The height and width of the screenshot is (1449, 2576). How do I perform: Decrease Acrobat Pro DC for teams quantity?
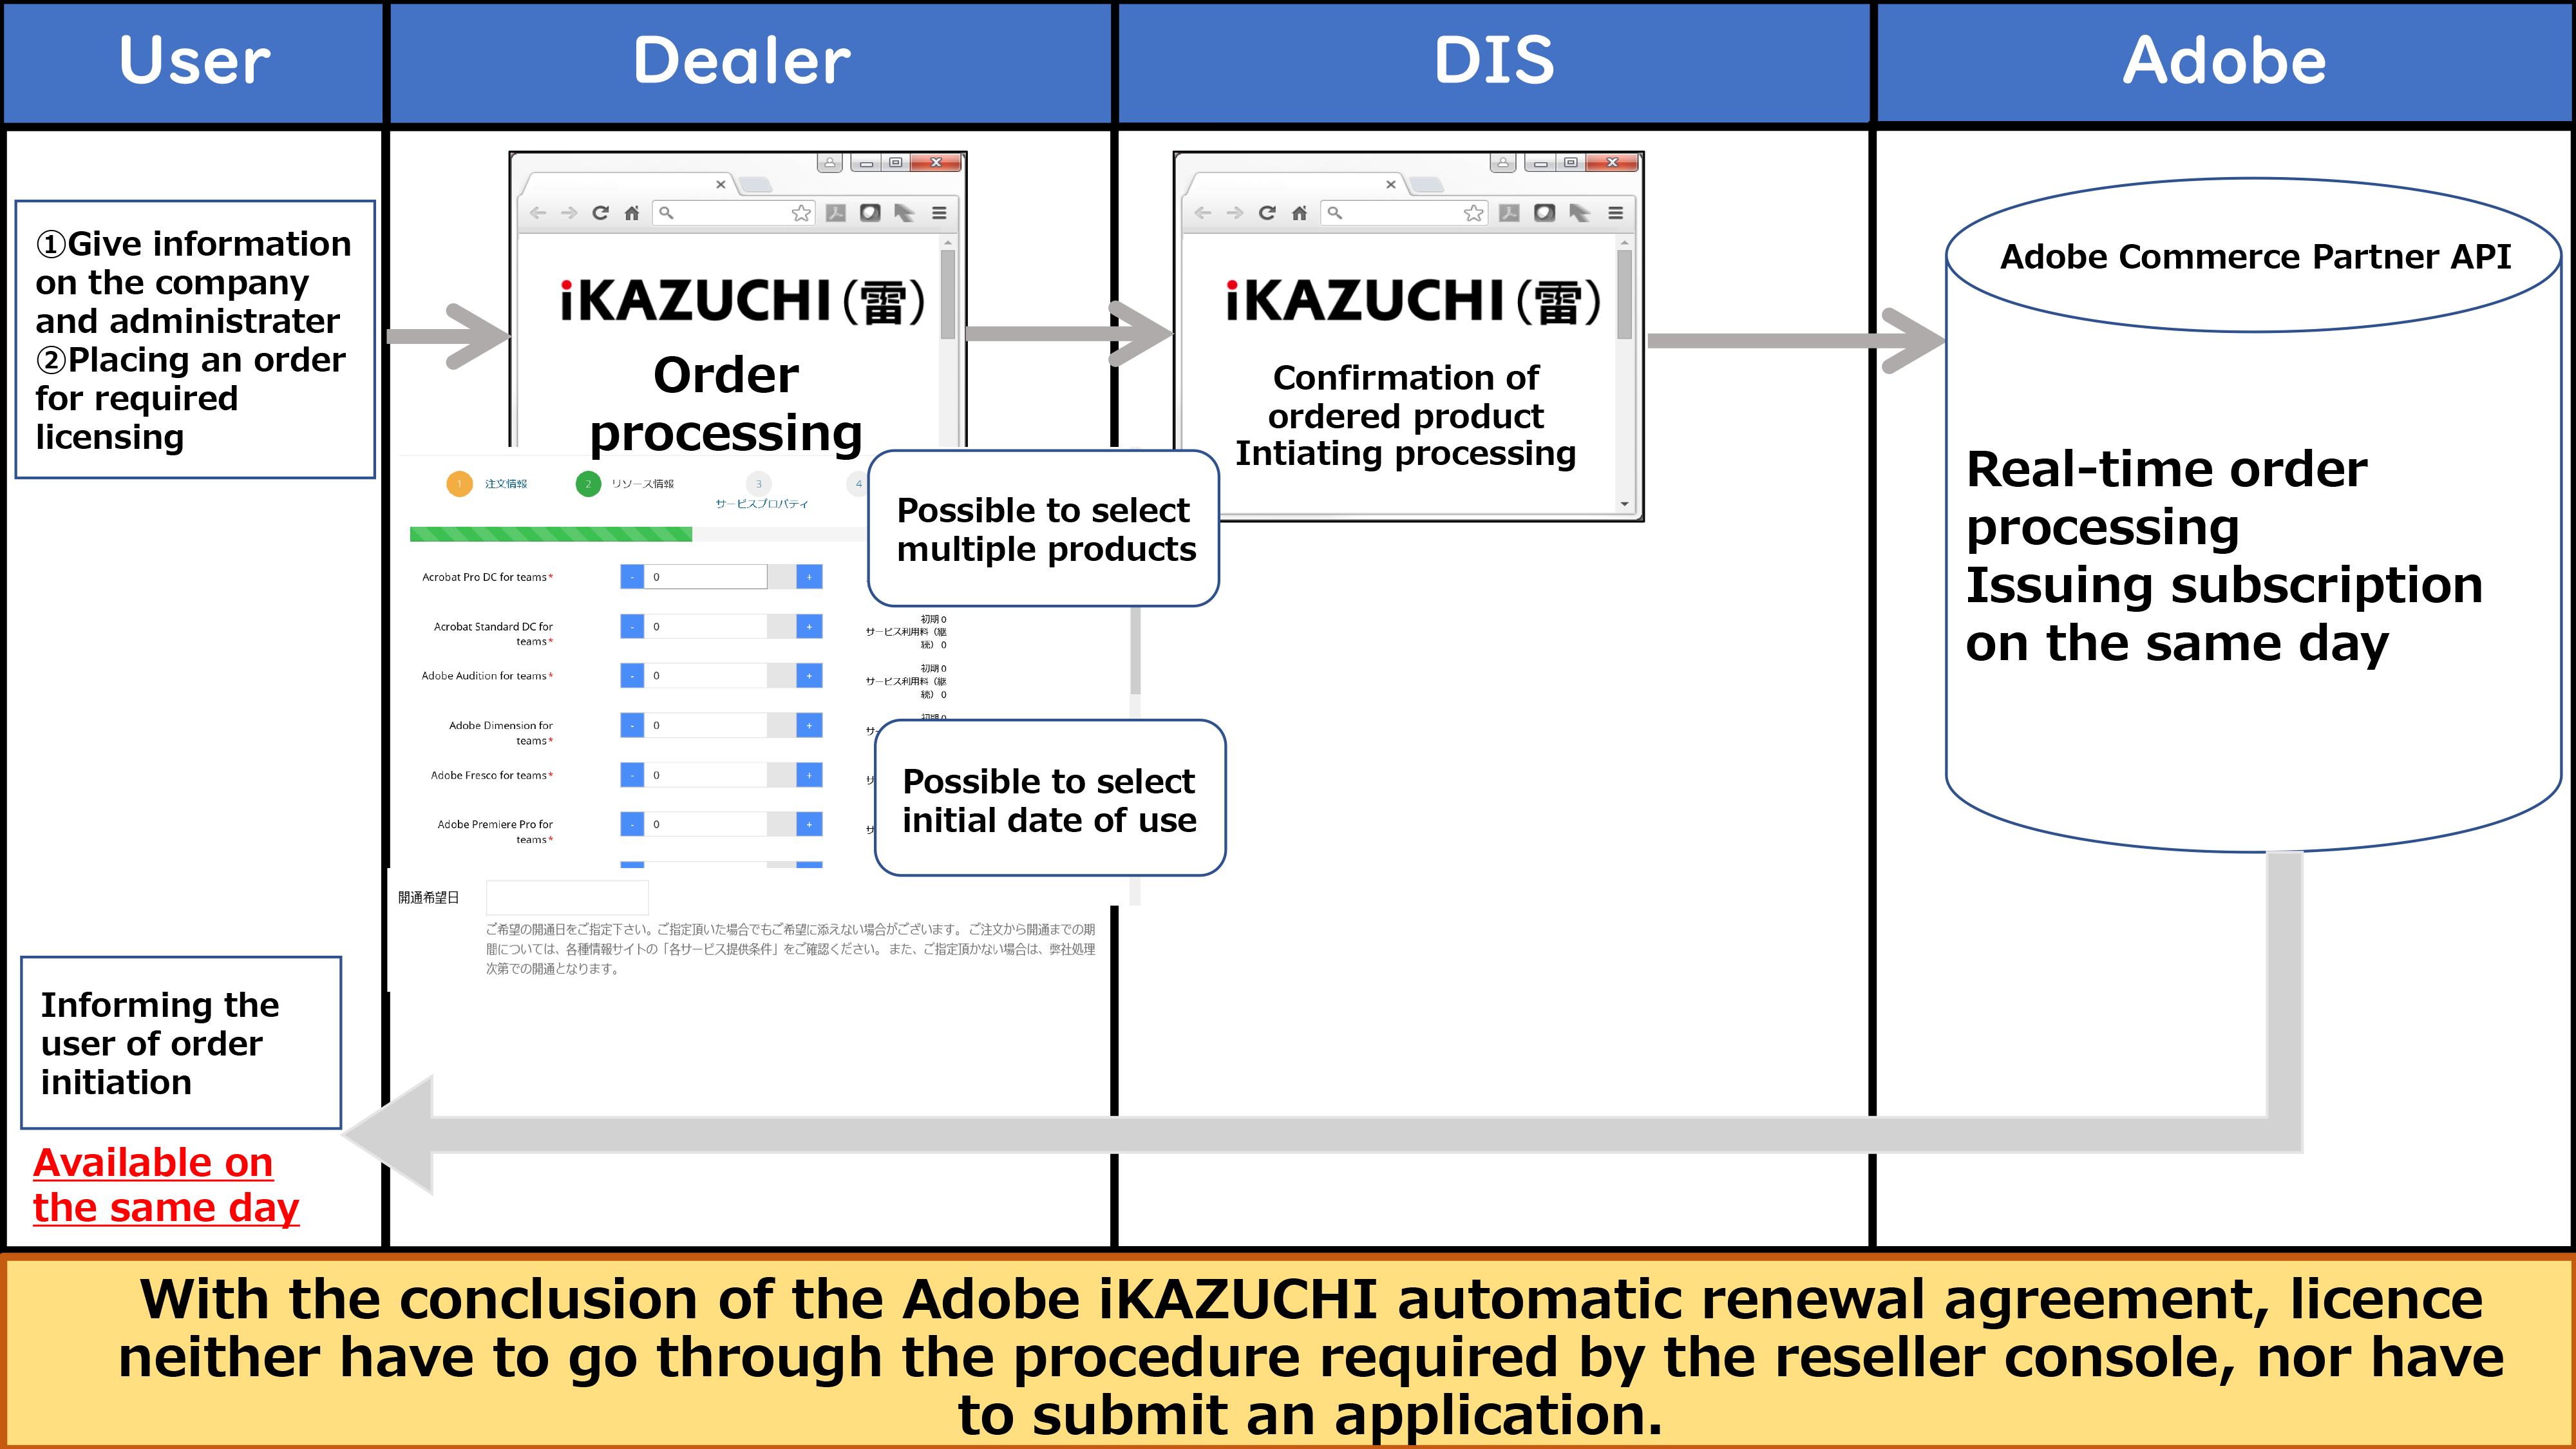click(x=632, y=577)
